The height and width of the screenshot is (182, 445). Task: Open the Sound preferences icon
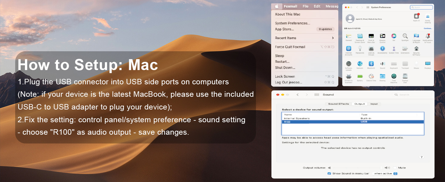(x=382, y=64)
